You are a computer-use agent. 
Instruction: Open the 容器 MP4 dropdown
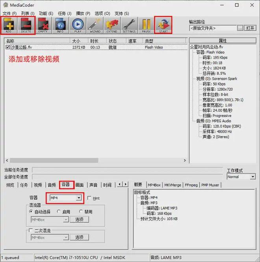pyautogui.click(x=65, y=198)
